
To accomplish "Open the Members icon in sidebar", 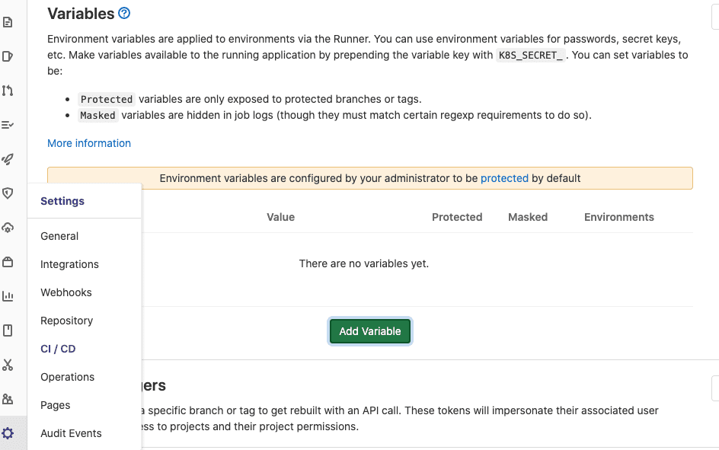I will (8, 399).
